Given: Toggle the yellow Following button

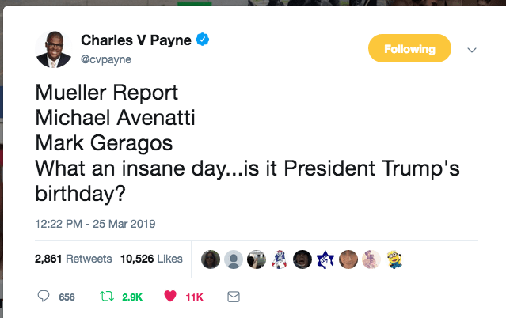Looking at the screenshot, I should pyautogui.click(x=409, y=49).
